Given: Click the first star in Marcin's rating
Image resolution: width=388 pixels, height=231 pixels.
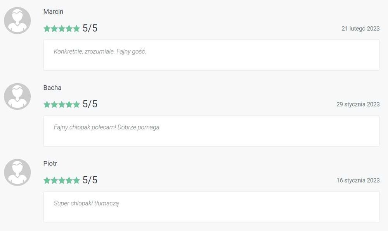Looking at the screenshot, I should [47, 28].
